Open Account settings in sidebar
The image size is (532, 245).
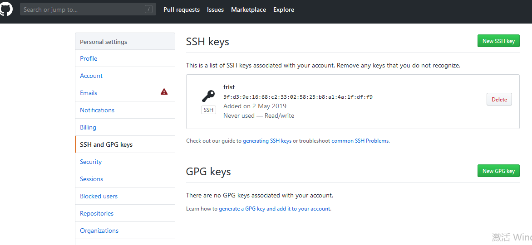(91, 76)
